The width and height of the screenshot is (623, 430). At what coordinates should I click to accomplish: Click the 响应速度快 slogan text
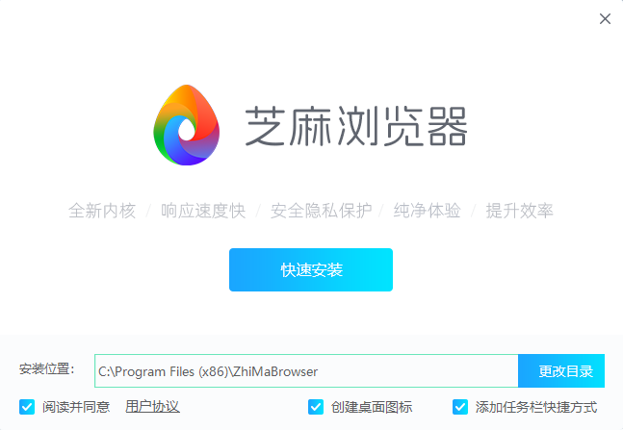coord(203,211)
